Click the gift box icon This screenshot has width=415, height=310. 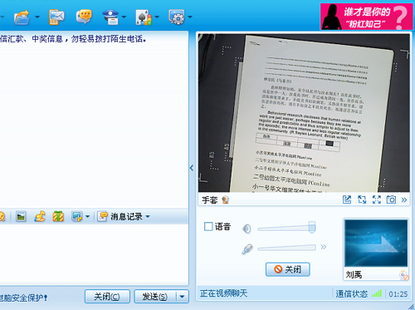(x=58, y=216)
